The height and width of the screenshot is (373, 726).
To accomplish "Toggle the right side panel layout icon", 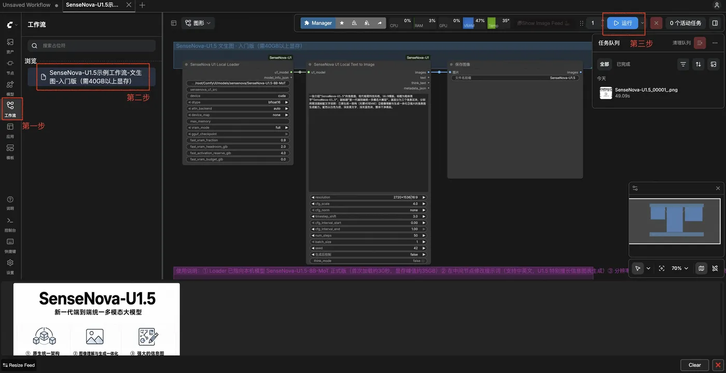I will point(715,23).
